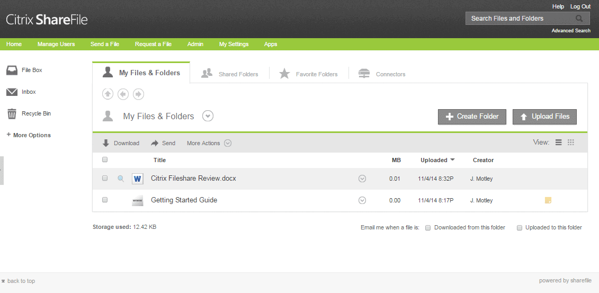Click the person icon beside My Files & Folders heading

click(x=108, y=116)
